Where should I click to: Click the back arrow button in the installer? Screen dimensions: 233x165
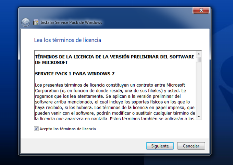click(x=26, y=22)
